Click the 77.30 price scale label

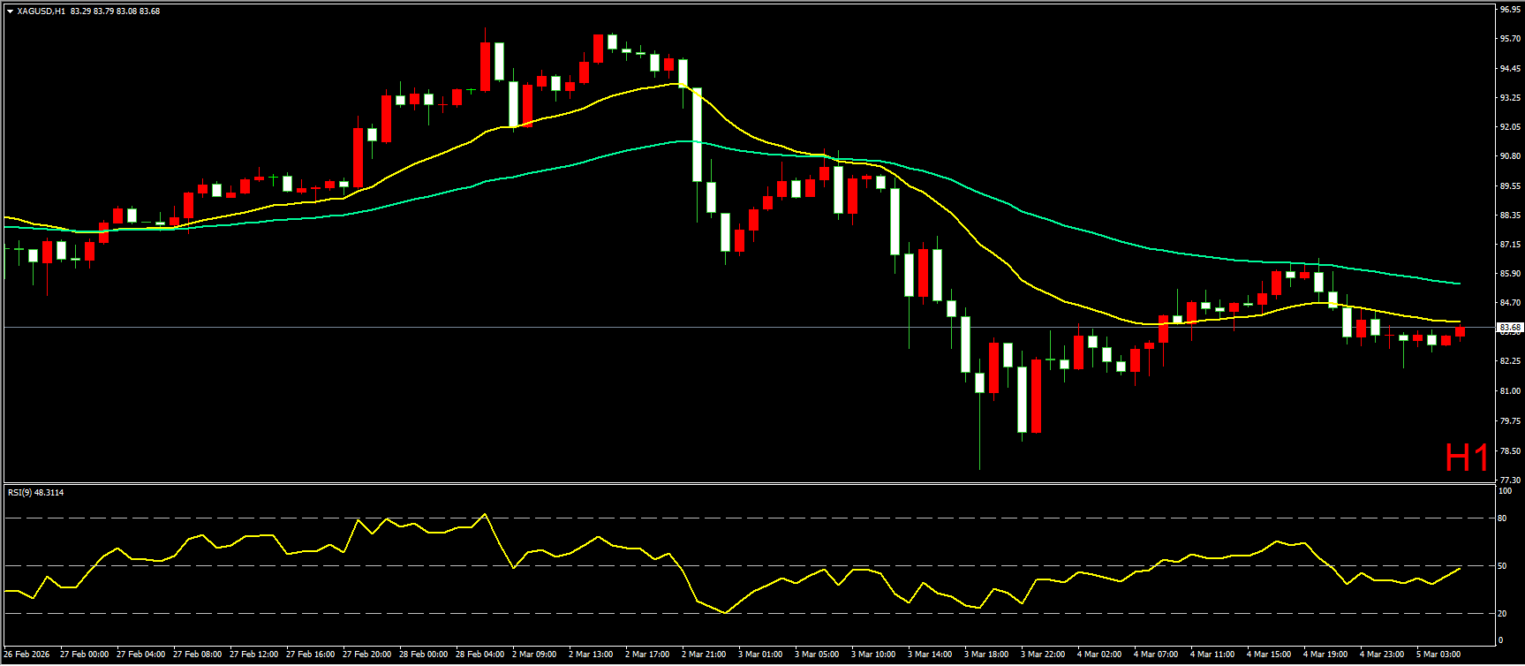coord(1509,480)
